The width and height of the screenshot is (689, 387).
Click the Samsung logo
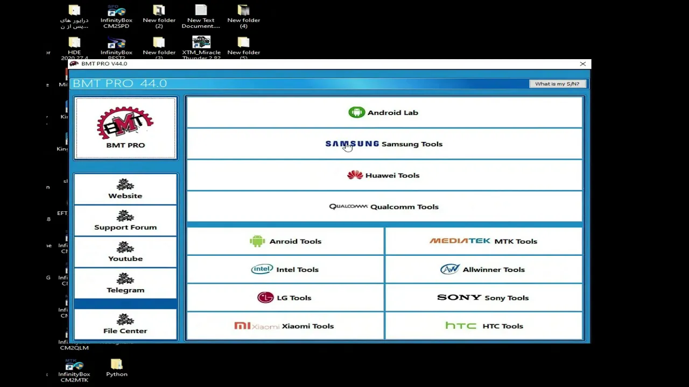(x=352, y=144)
